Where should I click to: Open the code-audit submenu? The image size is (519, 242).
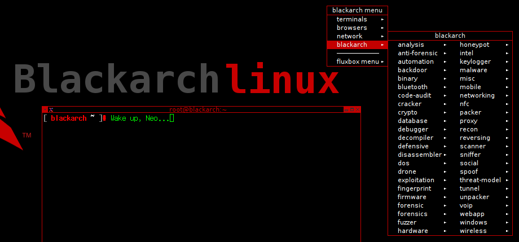coord(419,95)
